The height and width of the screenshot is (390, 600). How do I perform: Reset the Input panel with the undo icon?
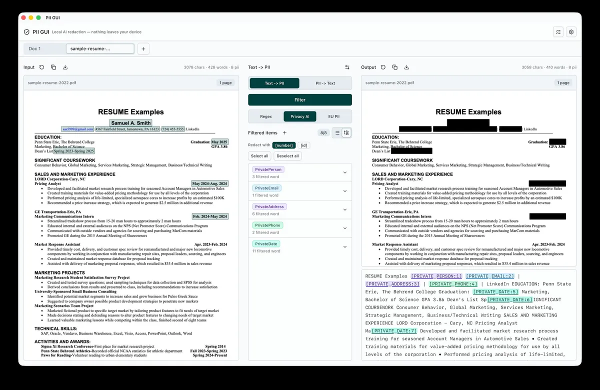41,67
